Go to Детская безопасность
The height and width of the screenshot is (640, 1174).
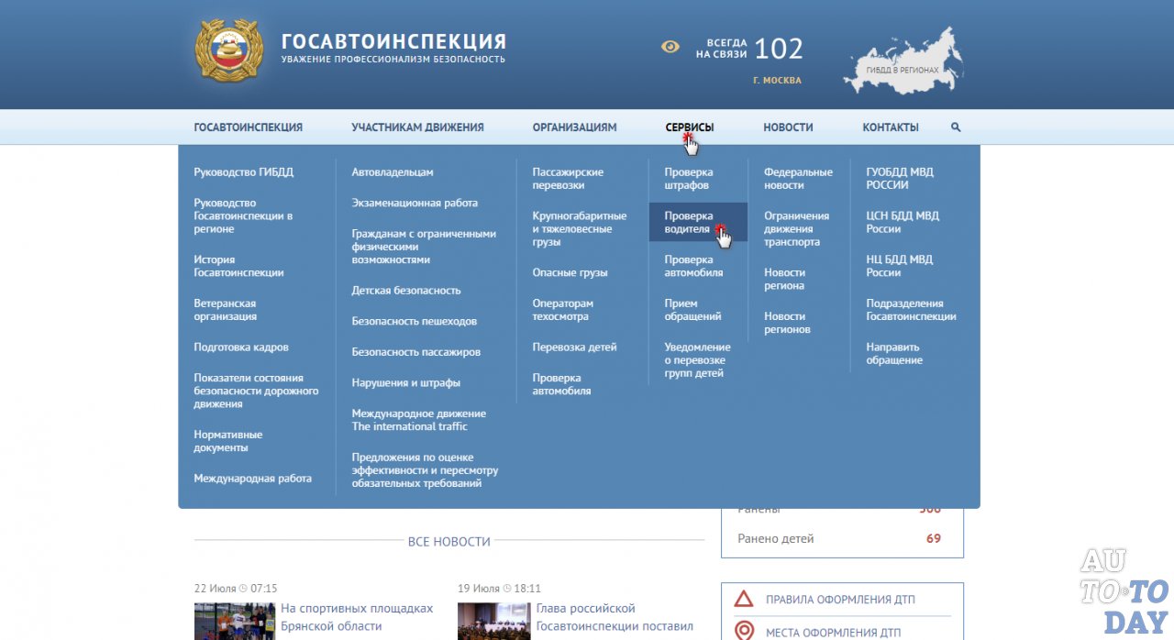(x=406, y=291)
